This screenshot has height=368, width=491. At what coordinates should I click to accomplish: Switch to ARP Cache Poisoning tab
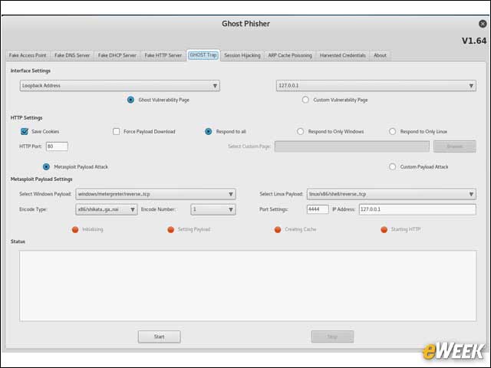pos(290,55)
